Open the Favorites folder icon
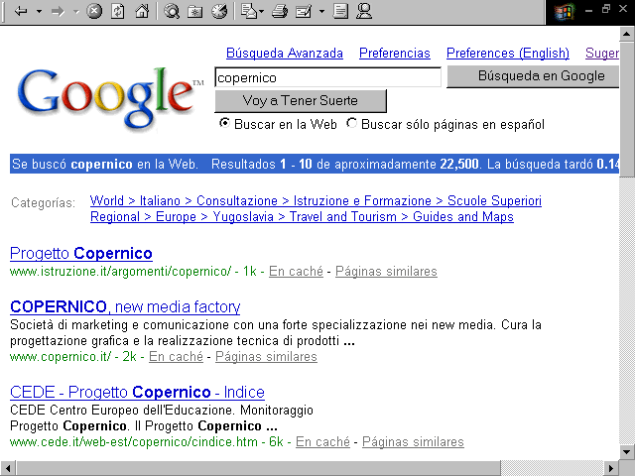Image resolution: width=635 pixels, height=476 pixels. pos(195,11)
